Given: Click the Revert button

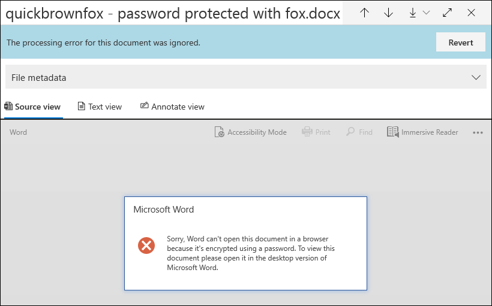Looking at the screenshot, I should (x=461, y=43).
